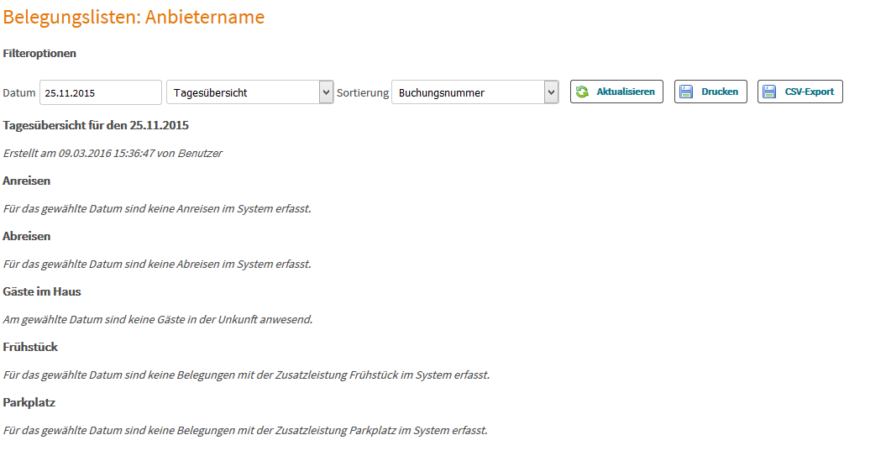Click the Aktualisieren button label
This screenshot has height=456, width=886.
626,92
